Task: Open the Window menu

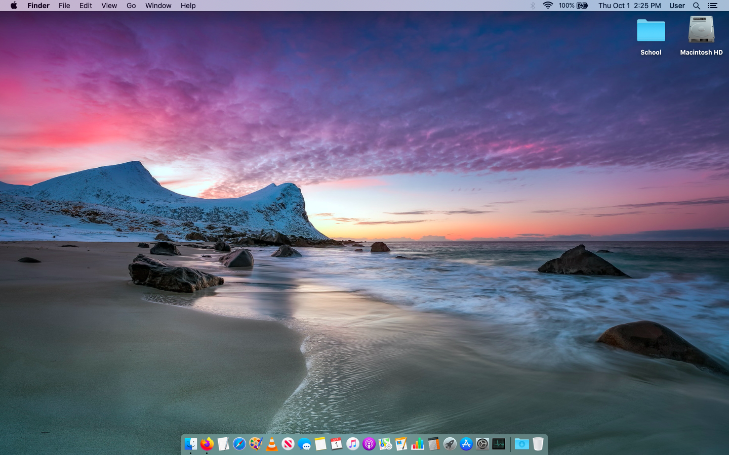Action: pos(158,6)
